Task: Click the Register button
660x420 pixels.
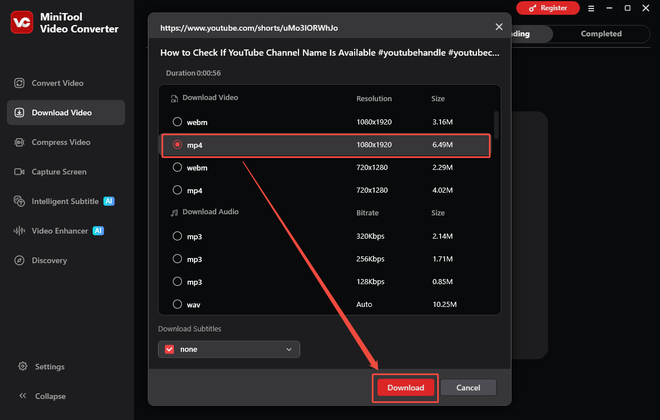Action: (548, 8)
